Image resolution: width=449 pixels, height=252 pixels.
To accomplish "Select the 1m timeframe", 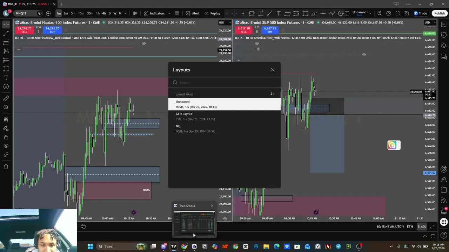I will pyautogui.click(x=59, y=13).
